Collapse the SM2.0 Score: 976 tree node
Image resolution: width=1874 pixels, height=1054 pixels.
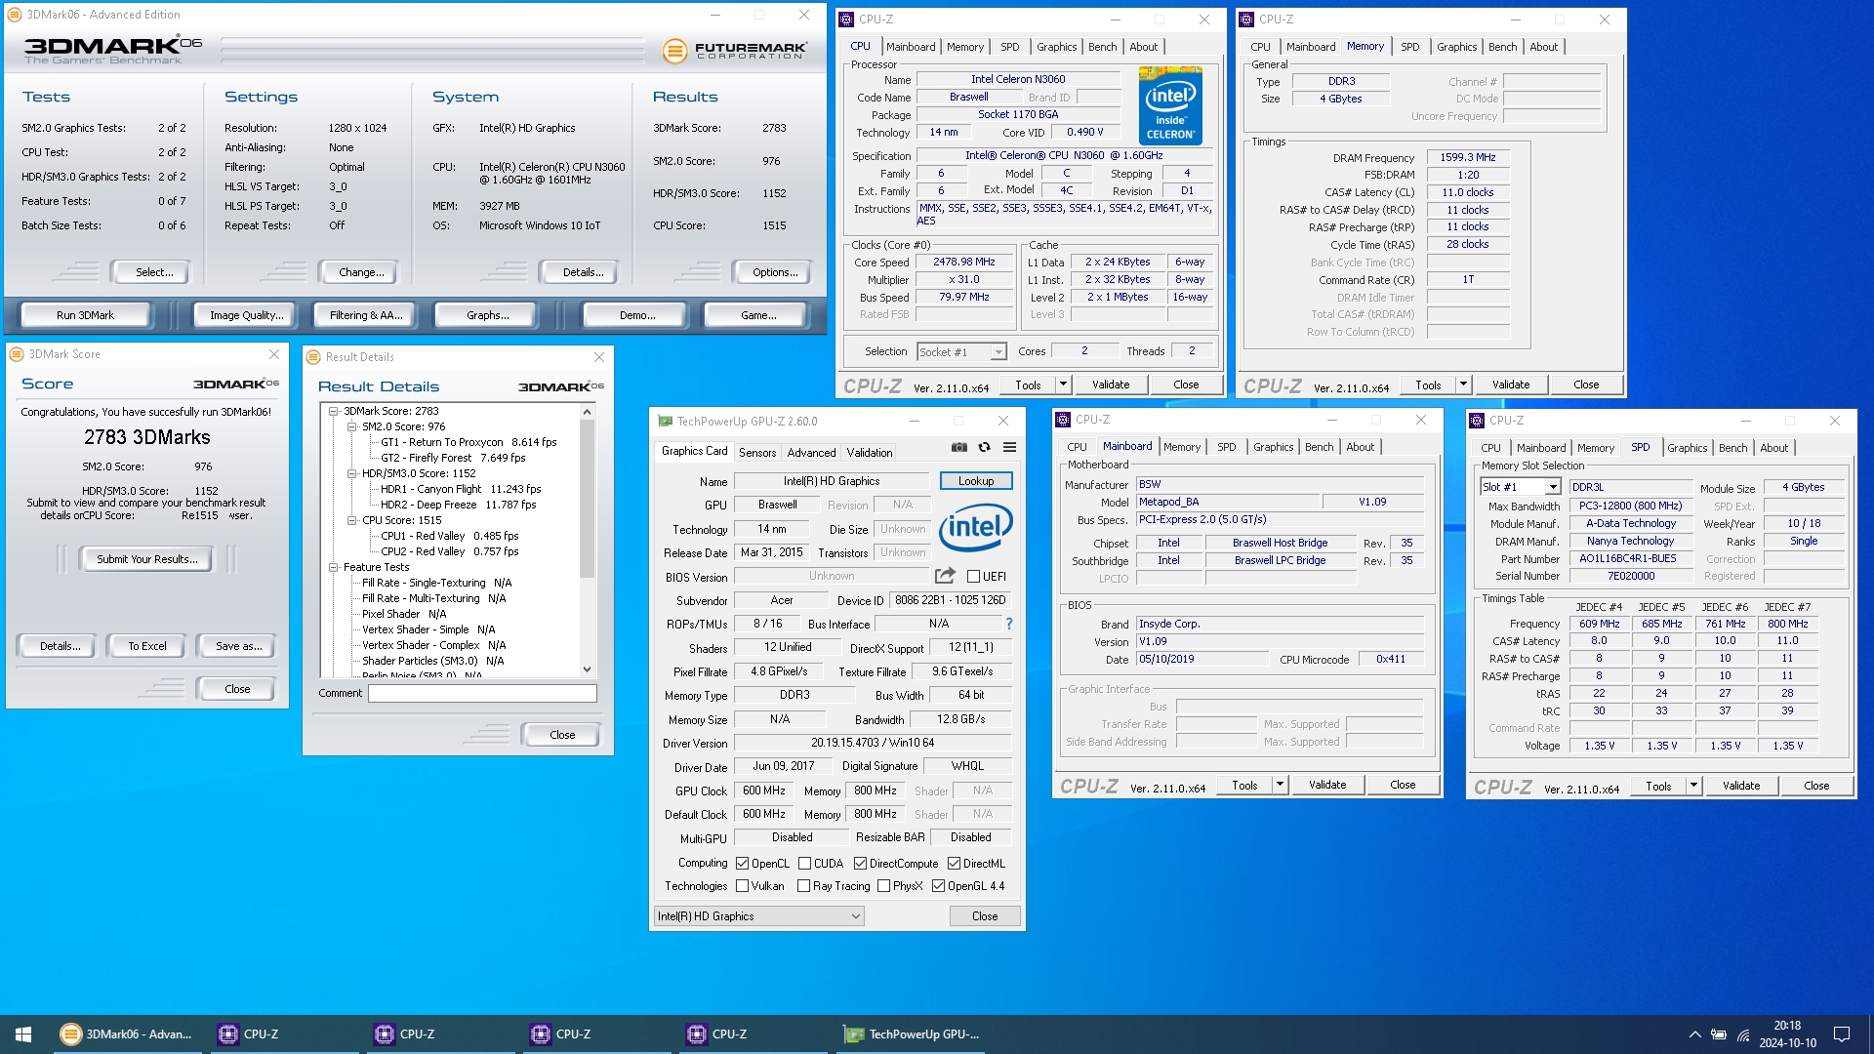tap(352, 426)
